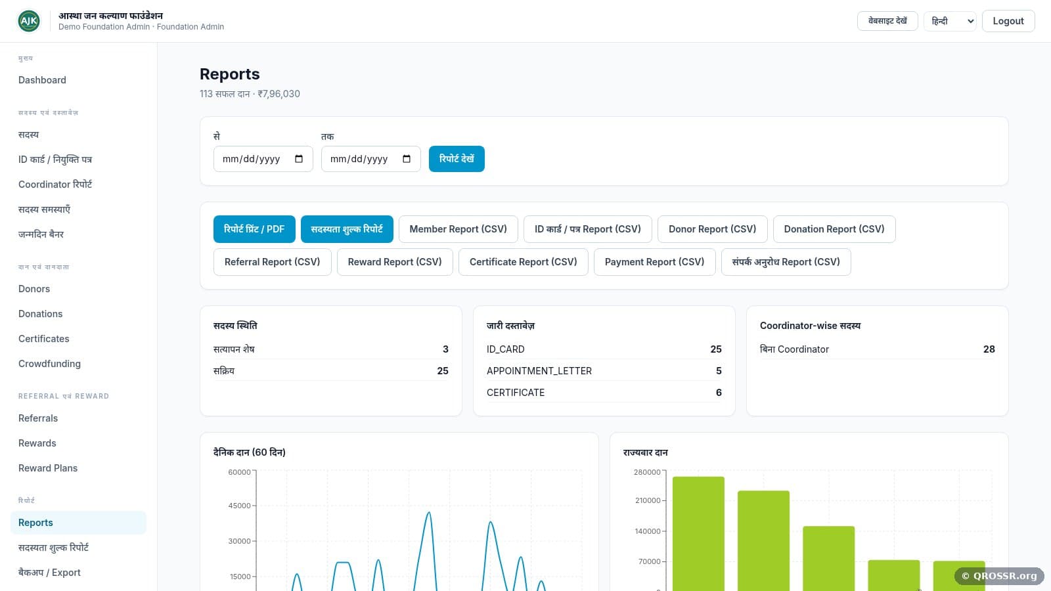Open सदस्य समस्याएँ in sidebar
The image size is (1051, 591).
pyautogui.click(x=78, y=209)
